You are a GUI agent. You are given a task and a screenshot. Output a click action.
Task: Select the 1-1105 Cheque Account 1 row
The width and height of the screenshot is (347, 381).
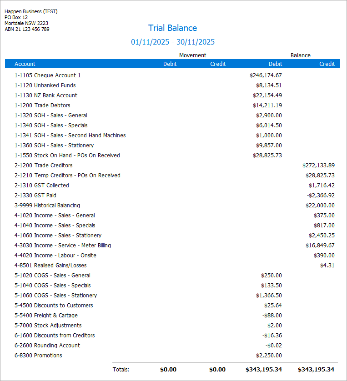click(x=47, y=75)
